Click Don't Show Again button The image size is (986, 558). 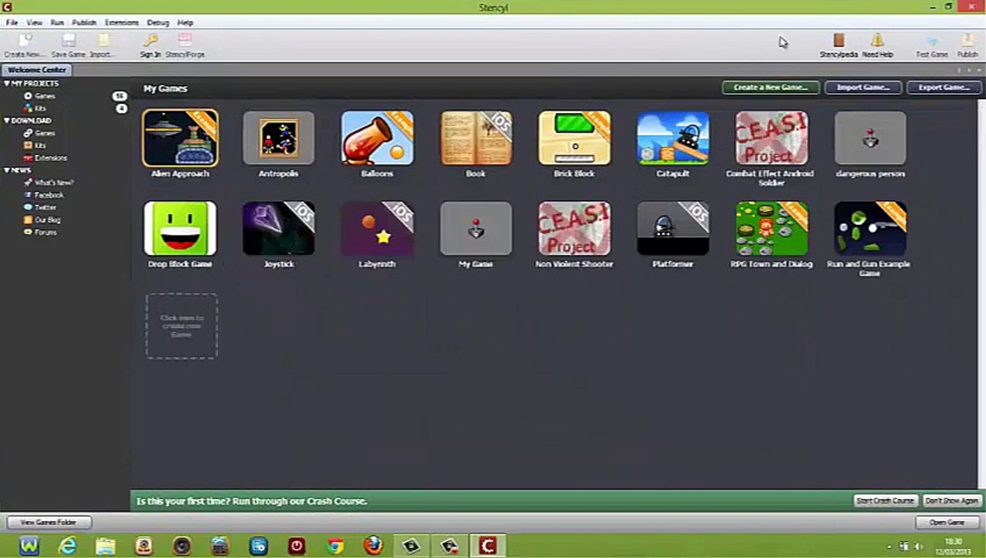[x=953, y=501]
